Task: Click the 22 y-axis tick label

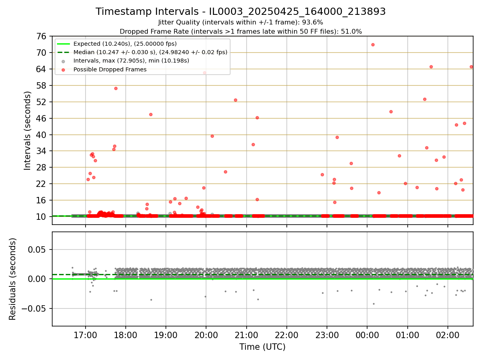Action: pyautogui.click(x=42, y=184)
